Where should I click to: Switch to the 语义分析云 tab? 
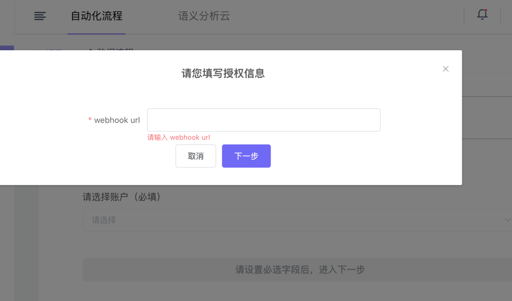pos(204,16)
